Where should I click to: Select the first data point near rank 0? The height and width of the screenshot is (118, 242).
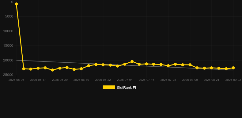tap(16, 4)
